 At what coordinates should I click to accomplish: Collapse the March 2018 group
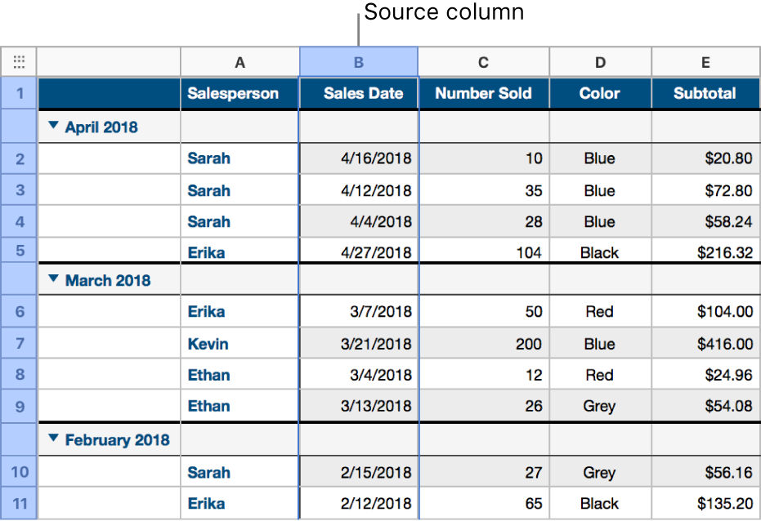point(54,279)
